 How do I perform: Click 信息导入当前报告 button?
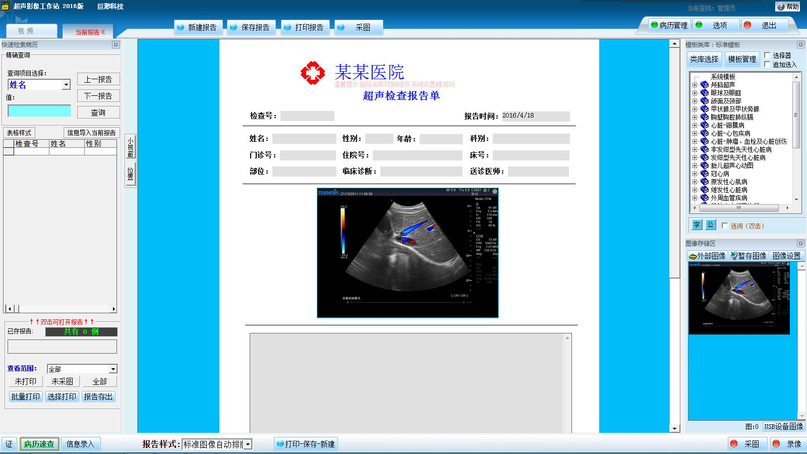[91, 133]
